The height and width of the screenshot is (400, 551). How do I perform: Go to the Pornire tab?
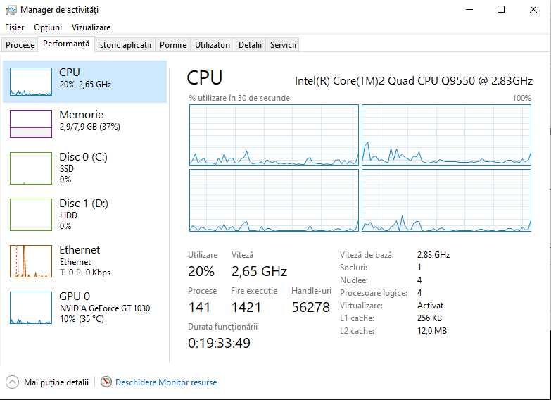[173, 45]
